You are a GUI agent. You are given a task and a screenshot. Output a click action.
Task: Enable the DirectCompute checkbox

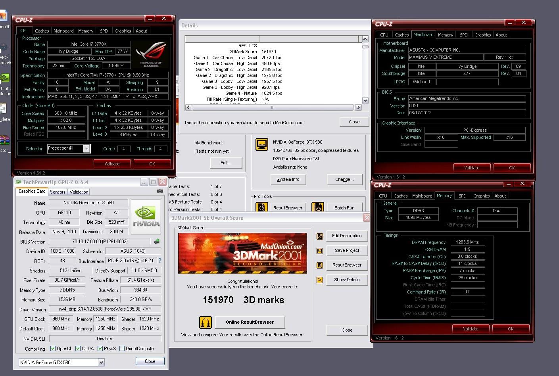click(x=122, y=349)
